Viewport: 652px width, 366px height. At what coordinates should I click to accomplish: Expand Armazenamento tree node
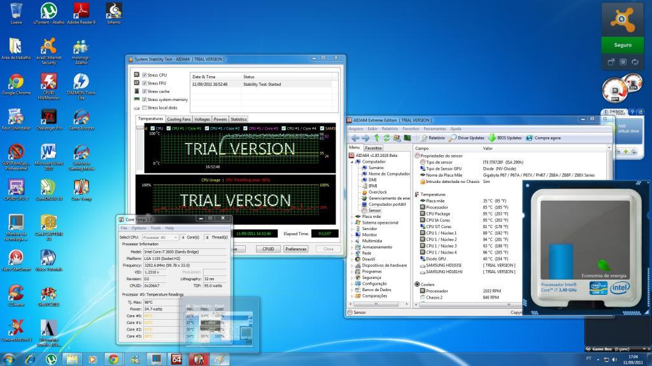click(x=352, y=247)
